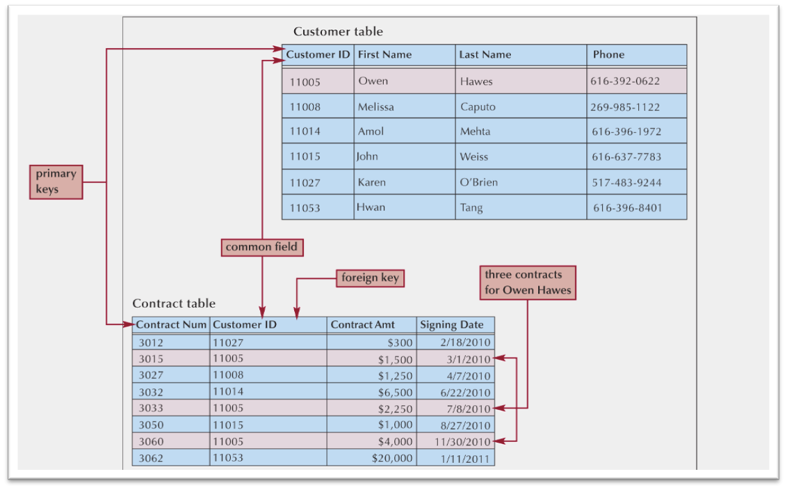Select contract number 3062 cell
The width and height of the screenshot is (787, 490).
tap(171, 459)
